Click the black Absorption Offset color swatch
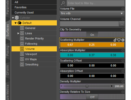Image resolution: width=131 pixels, height=100 pixels. (92, 76)
